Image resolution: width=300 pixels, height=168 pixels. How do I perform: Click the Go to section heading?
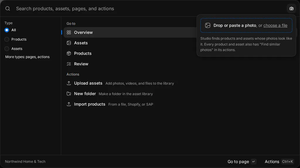coord(71,23)
